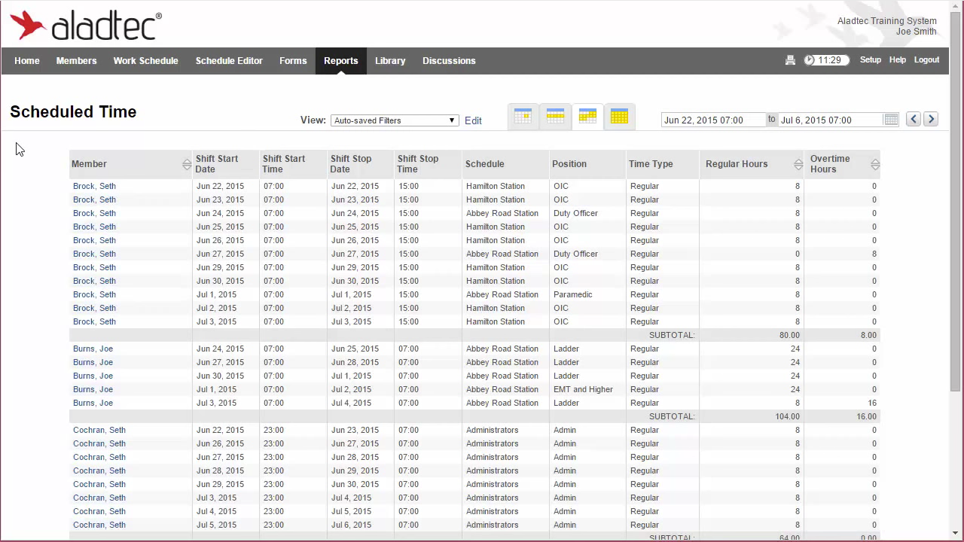Open the Forms menu
This screenshot has width=964, height=542.
(293, 61)
